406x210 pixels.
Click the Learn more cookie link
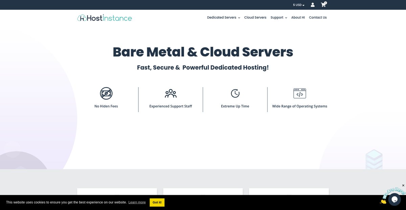(x=137, y=202)
